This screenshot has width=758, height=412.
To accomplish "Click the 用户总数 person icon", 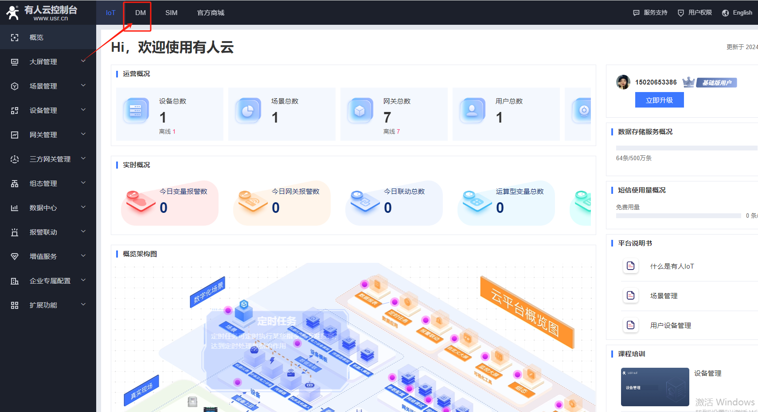I will coord(472,111).
